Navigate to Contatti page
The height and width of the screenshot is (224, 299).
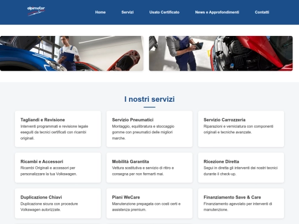[262, 12]
